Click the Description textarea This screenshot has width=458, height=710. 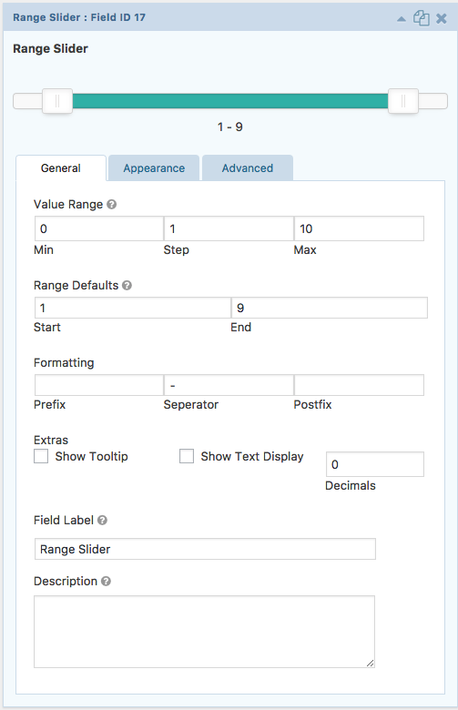204,632
